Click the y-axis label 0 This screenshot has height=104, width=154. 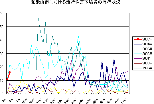(2, 94)
